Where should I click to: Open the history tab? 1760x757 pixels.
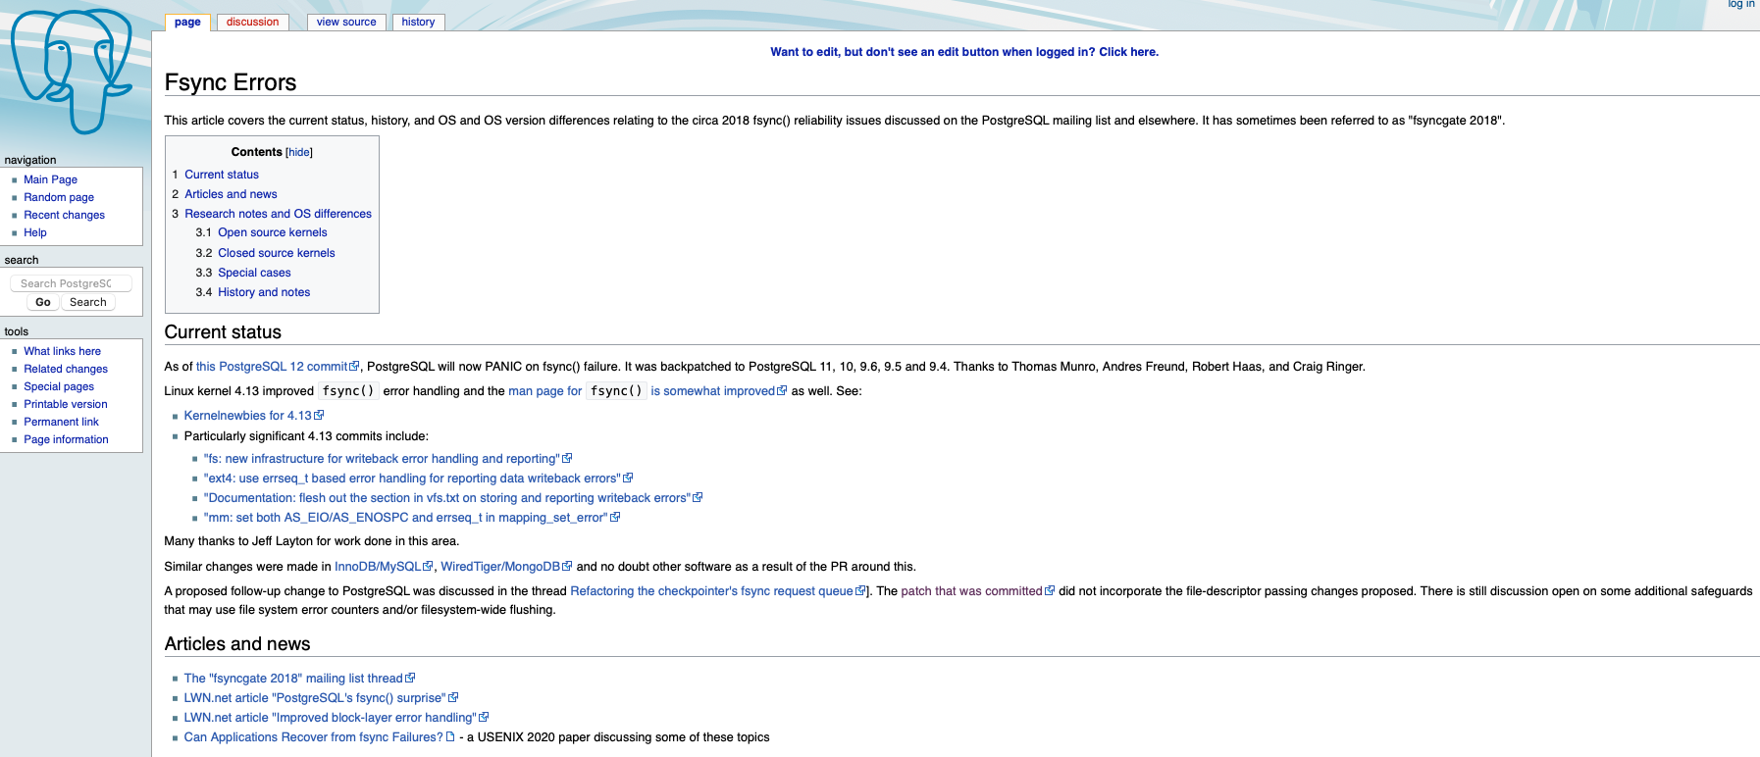click(418, 22)
